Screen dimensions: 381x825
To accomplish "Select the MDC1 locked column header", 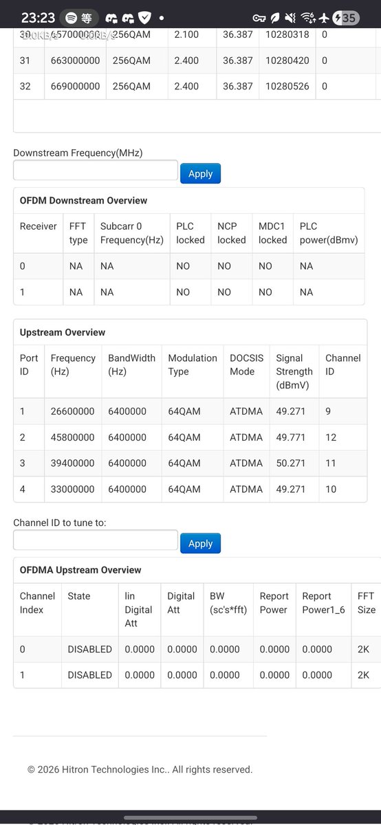I will coord(273,233).
